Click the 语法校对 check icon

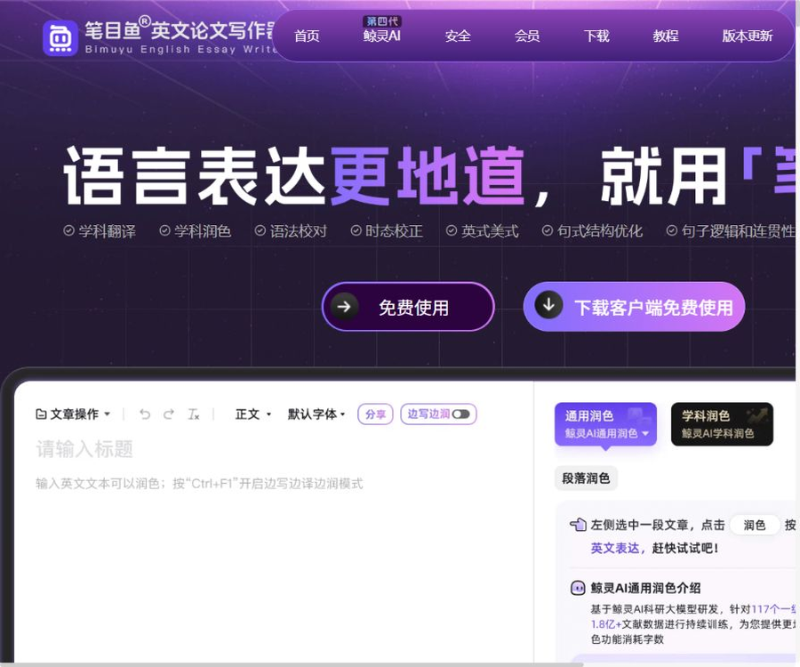[x=260, y=230]
